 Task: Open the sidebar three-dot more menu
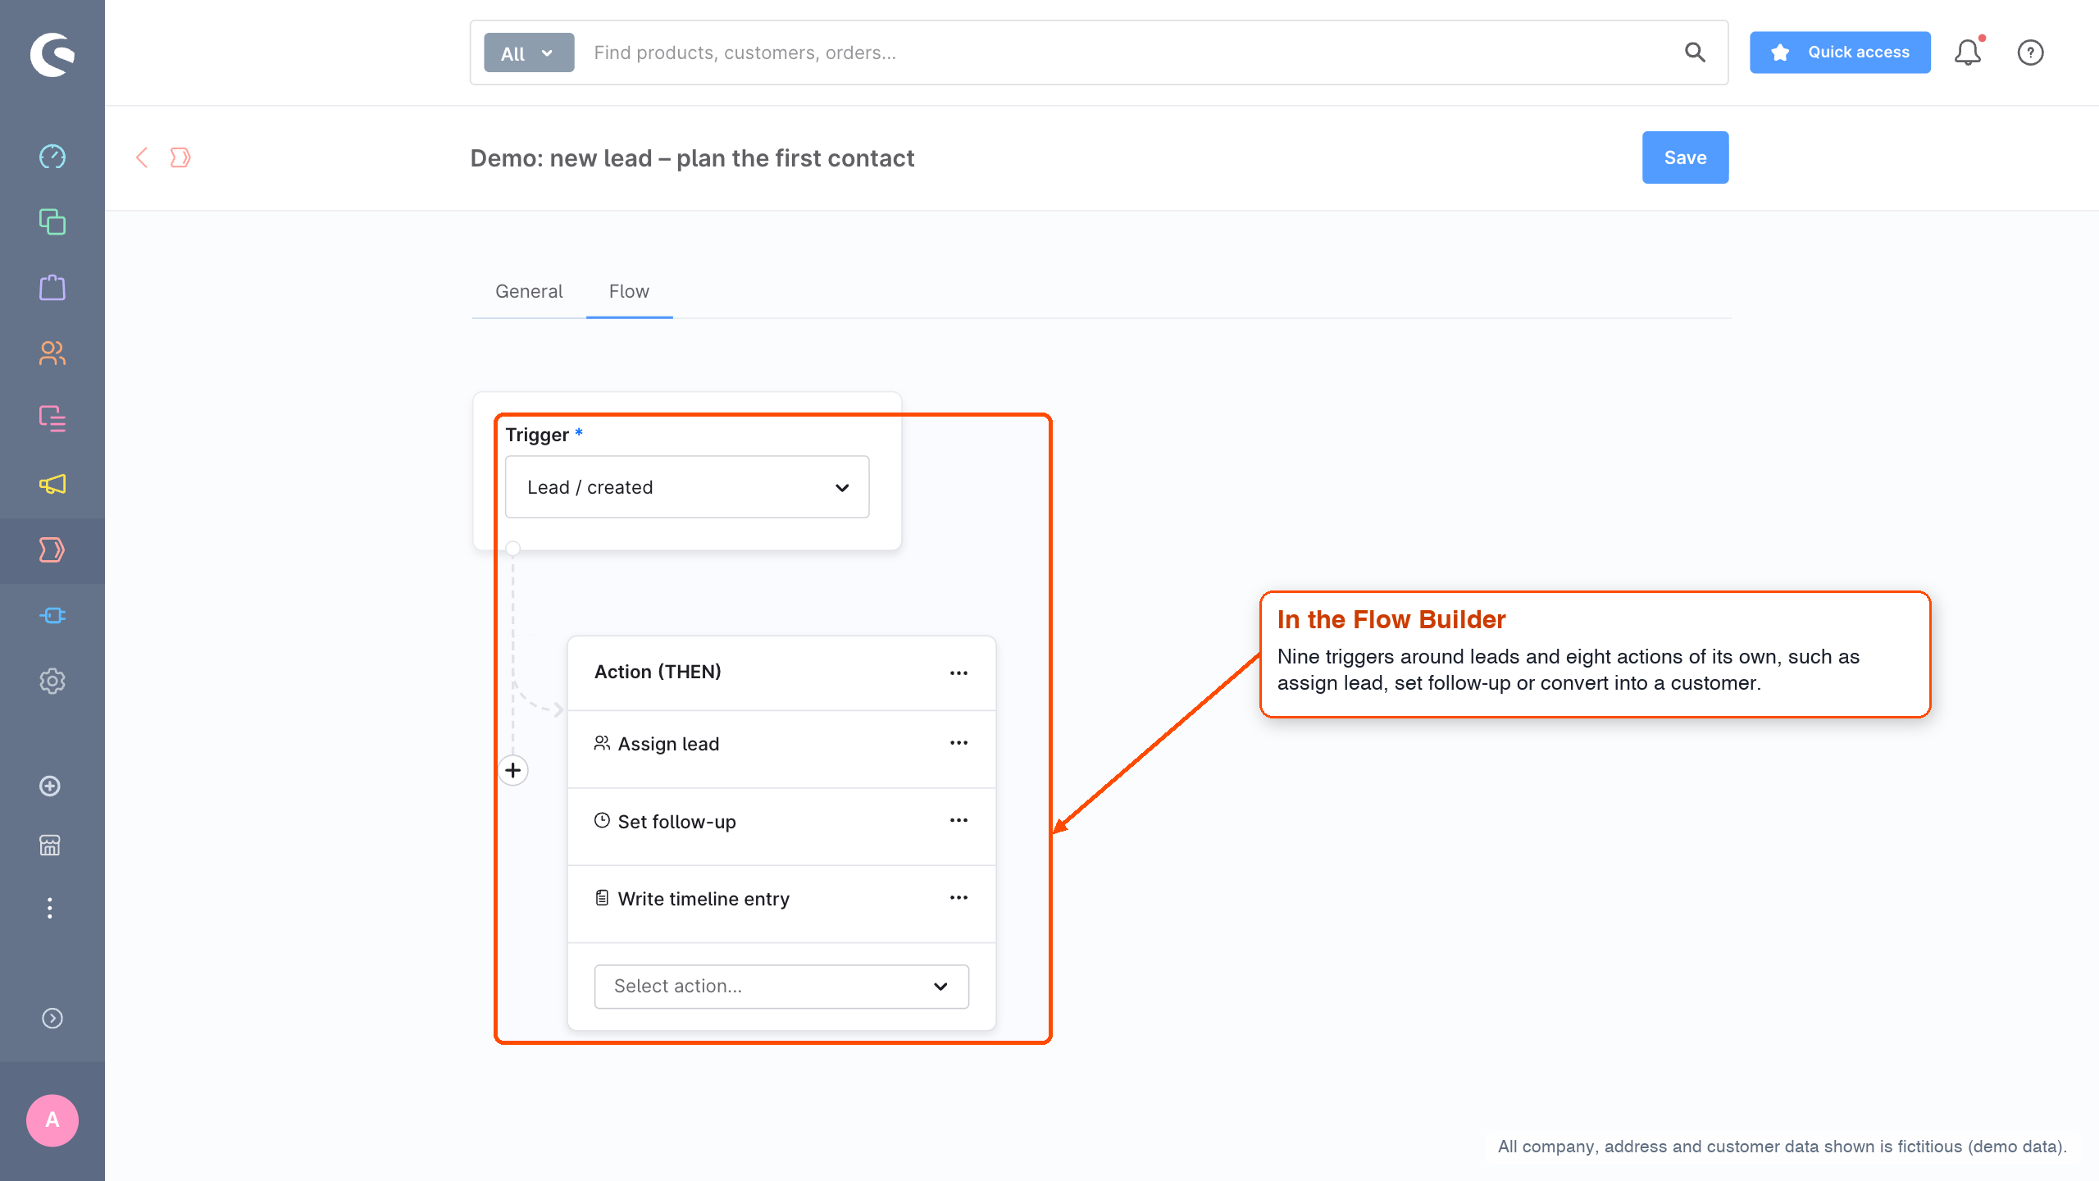click(x=50, y=908)
